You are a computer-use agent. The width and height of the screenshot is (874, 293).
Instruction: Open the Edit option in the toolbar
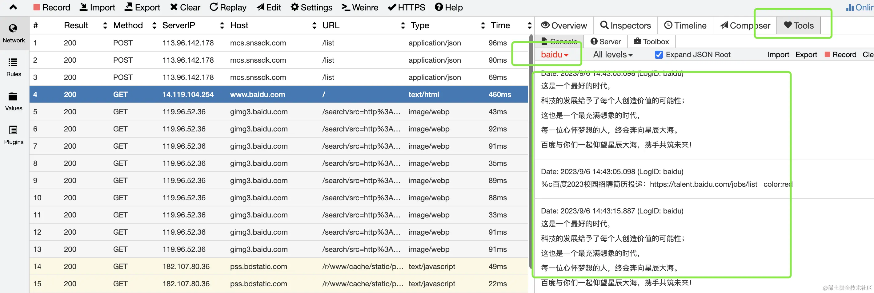(x=268, y=7)
